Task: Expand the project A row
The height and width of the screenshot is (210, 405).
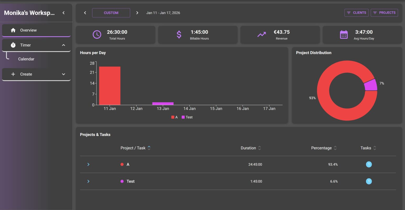Action: click(88, 164)
